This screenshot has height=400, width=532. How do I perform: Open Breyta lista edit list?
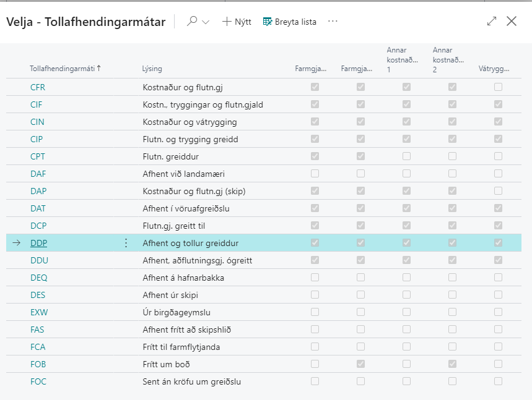289,22
